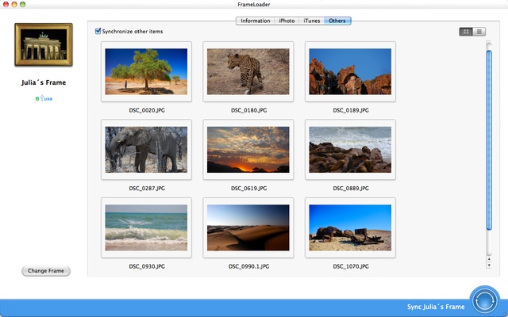
Task: Open the Information tab
Action: click(x=256, y=21)
